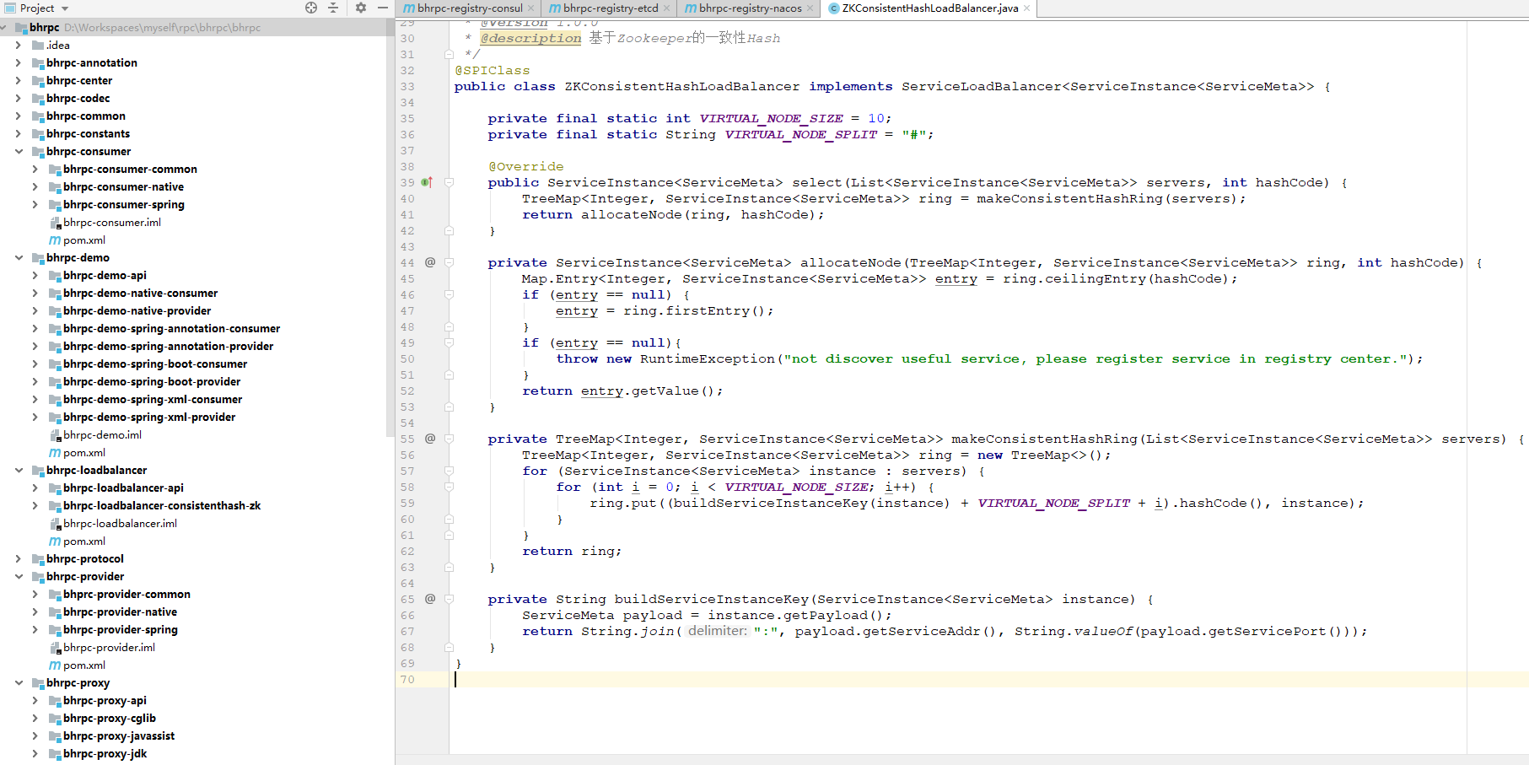This screenshot has width=1529, height=765.
Task: Expand the bhrpc-protocol module
Action: [19, 559]
